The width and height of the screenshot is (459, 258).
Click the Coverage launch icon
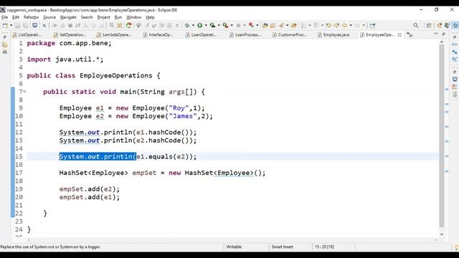tap(212, 26)
